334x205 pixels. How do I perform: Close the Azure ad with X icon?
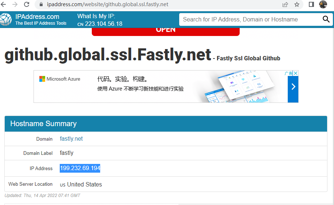coord(295,73)
